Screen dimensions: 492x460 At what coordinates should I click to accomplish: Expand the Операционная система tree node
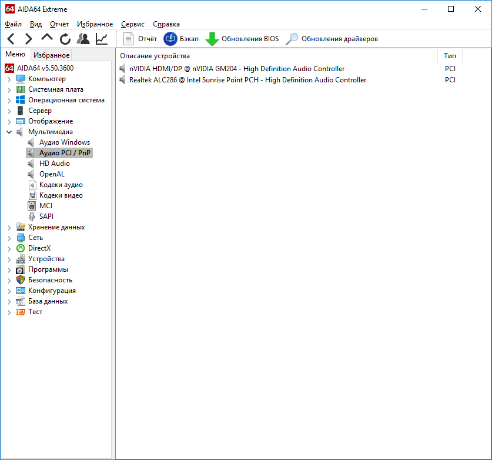(9, 101)
